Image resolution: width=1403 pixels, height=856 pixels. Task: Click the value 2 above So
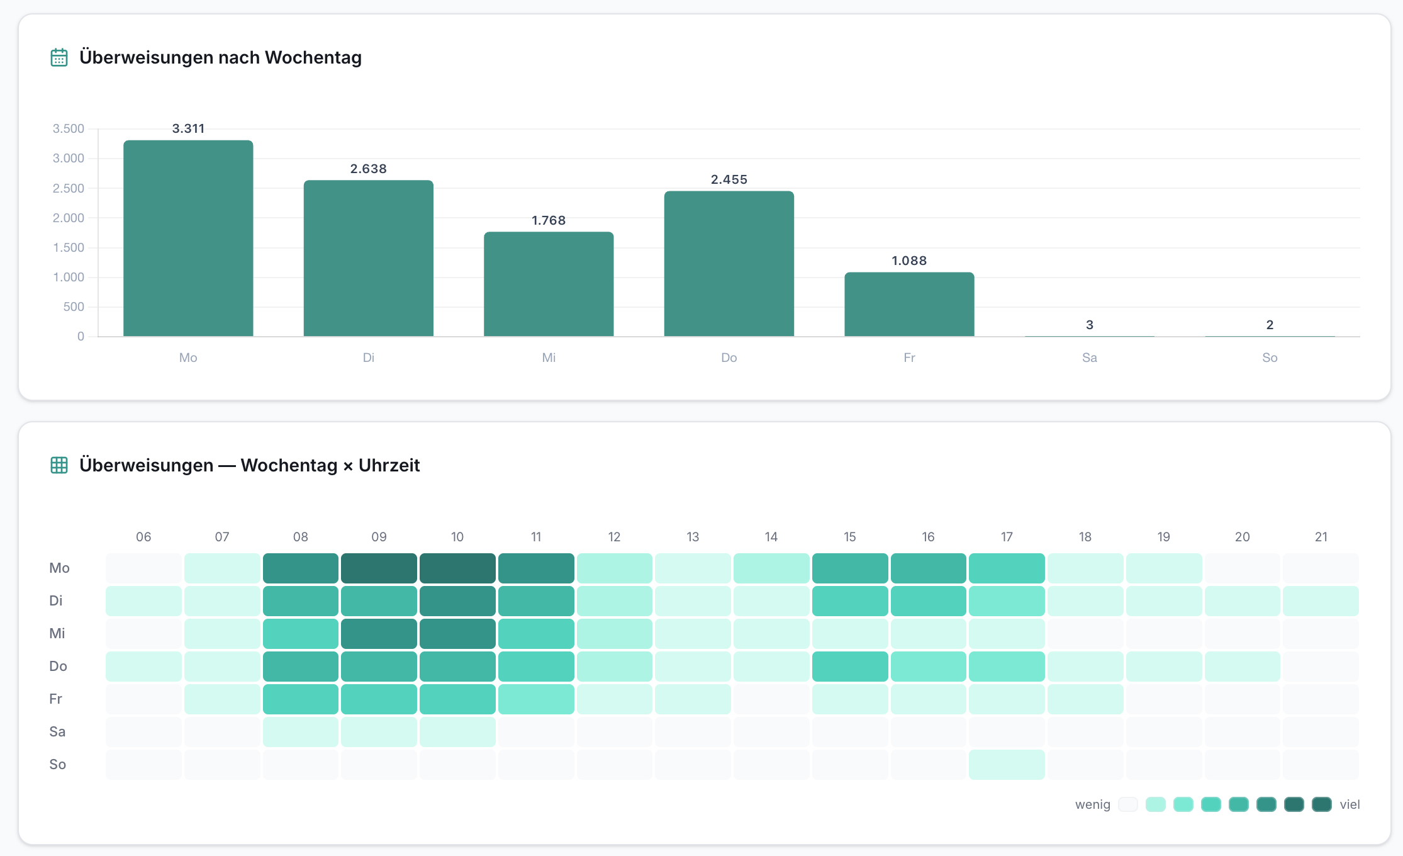1270,325
